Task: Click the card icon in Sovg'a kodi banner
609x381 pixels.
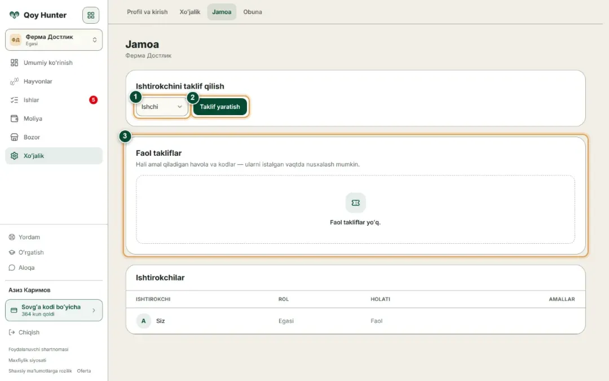Action: tap(14, 310)
